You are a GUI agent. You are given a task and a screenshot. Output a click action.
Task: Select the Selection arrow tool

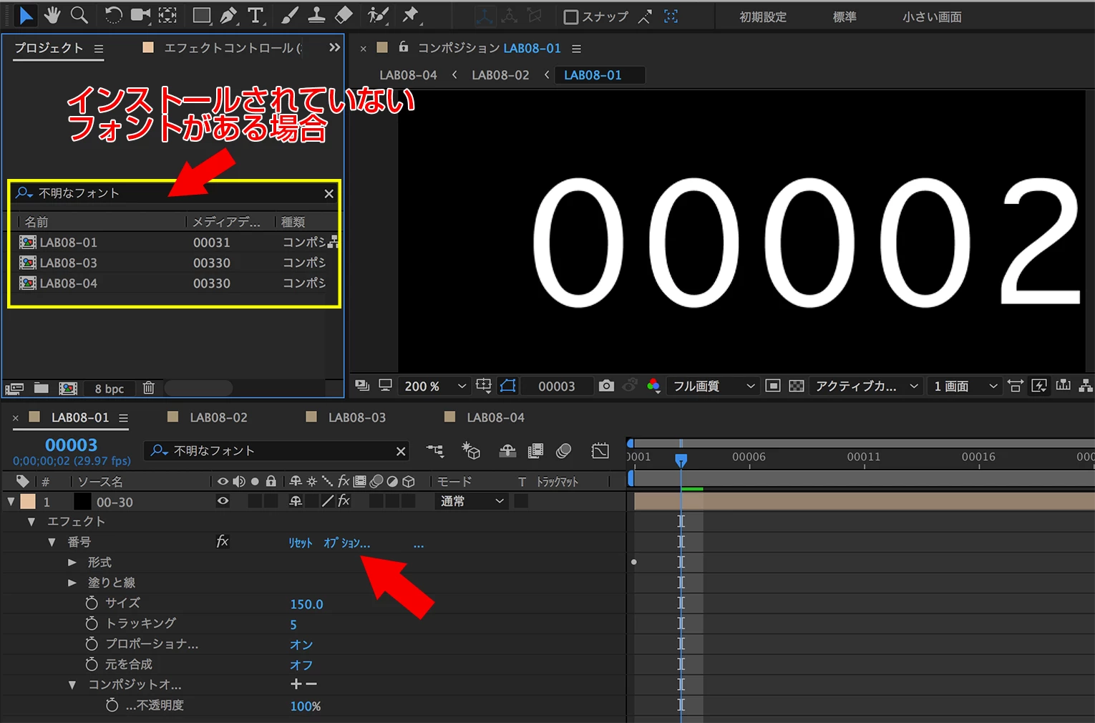point(26,15)
